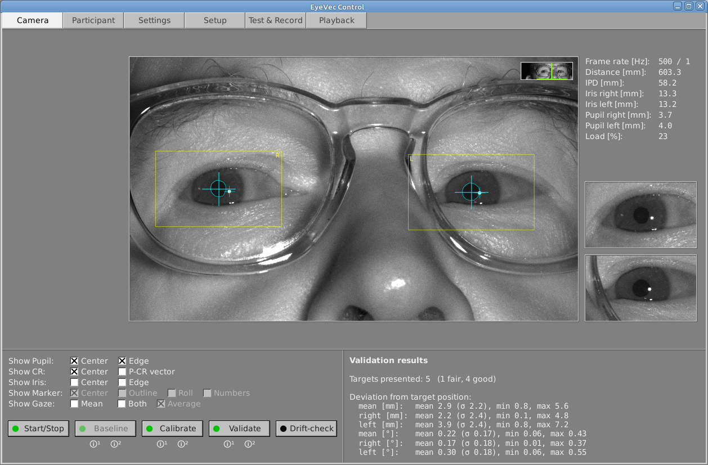Click the Distance value 603.3
Screen dimensions: 708x465
(x=670, y=72)
